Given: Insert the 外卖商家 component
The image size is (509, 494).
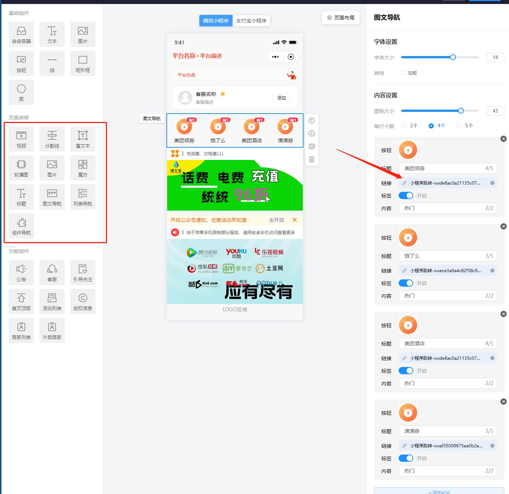Looking at the screenshot, I should click(52, 330).
